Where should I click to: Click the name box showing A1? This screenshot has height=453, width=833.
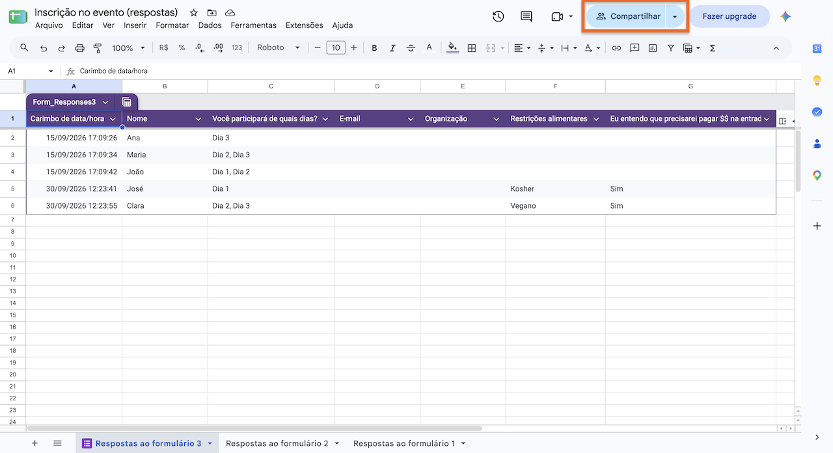point(31,71)
